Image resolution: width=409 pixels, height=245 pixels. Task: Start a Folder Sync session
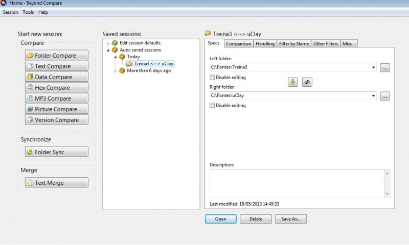[x=57, y=152]
